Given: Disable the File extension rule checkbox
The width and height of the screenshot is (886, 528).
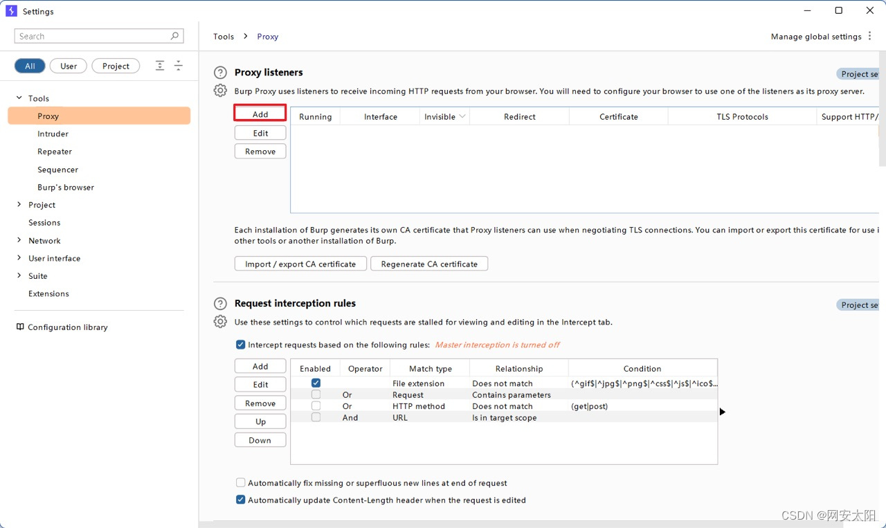Looking at the screenshot, I should [316, 383].
